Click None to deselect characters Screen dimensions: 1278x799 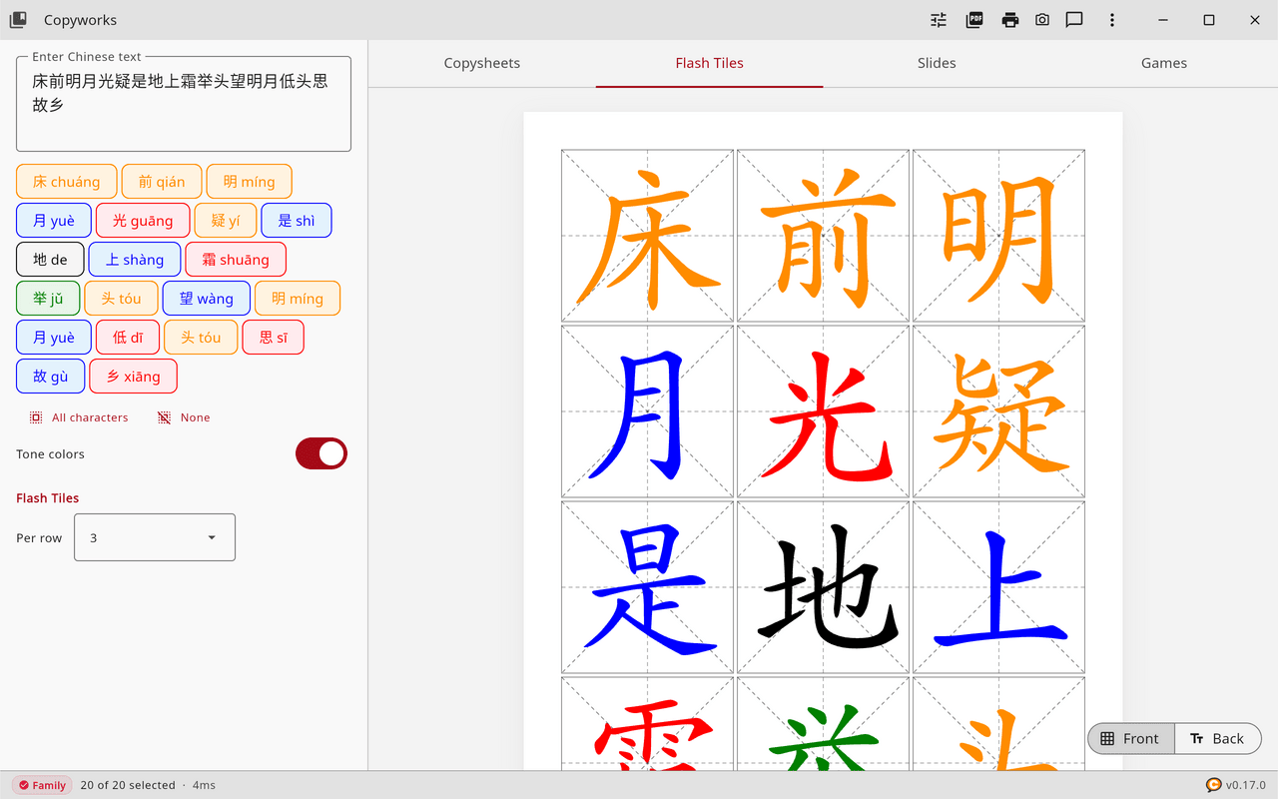184,417
